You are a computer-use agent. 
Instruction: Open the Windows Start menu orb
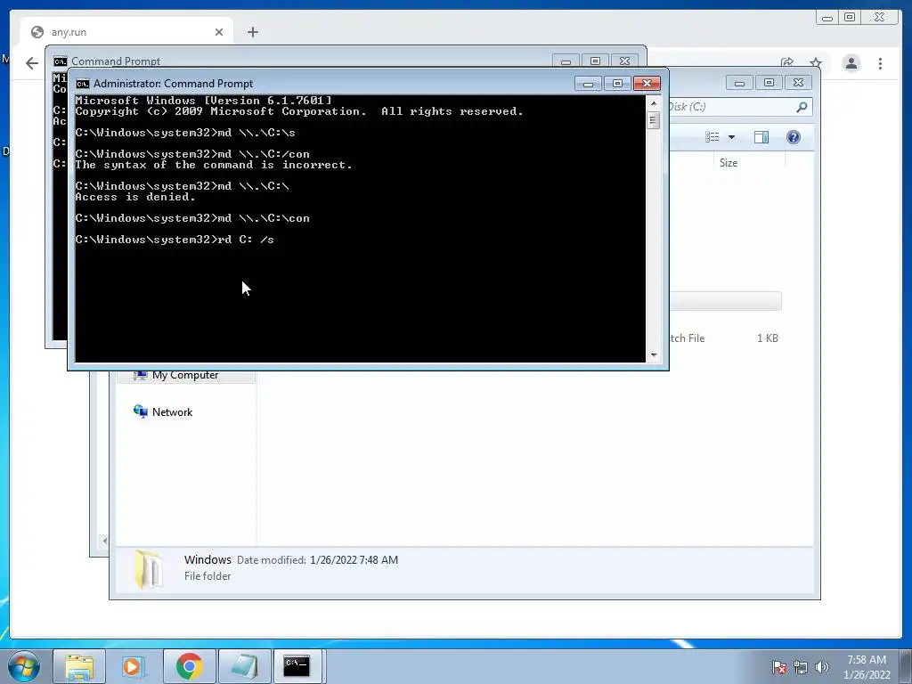(x=24, y=666)
